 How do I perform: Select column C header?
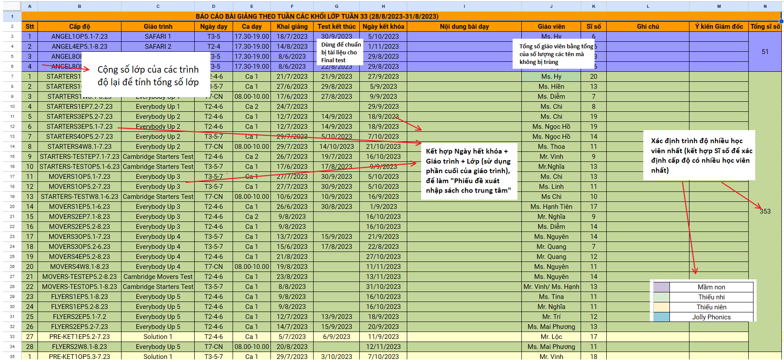158,6
